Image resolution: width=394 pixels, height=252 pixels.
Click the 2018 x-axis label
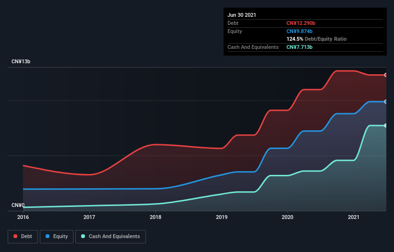pos(155,217)
